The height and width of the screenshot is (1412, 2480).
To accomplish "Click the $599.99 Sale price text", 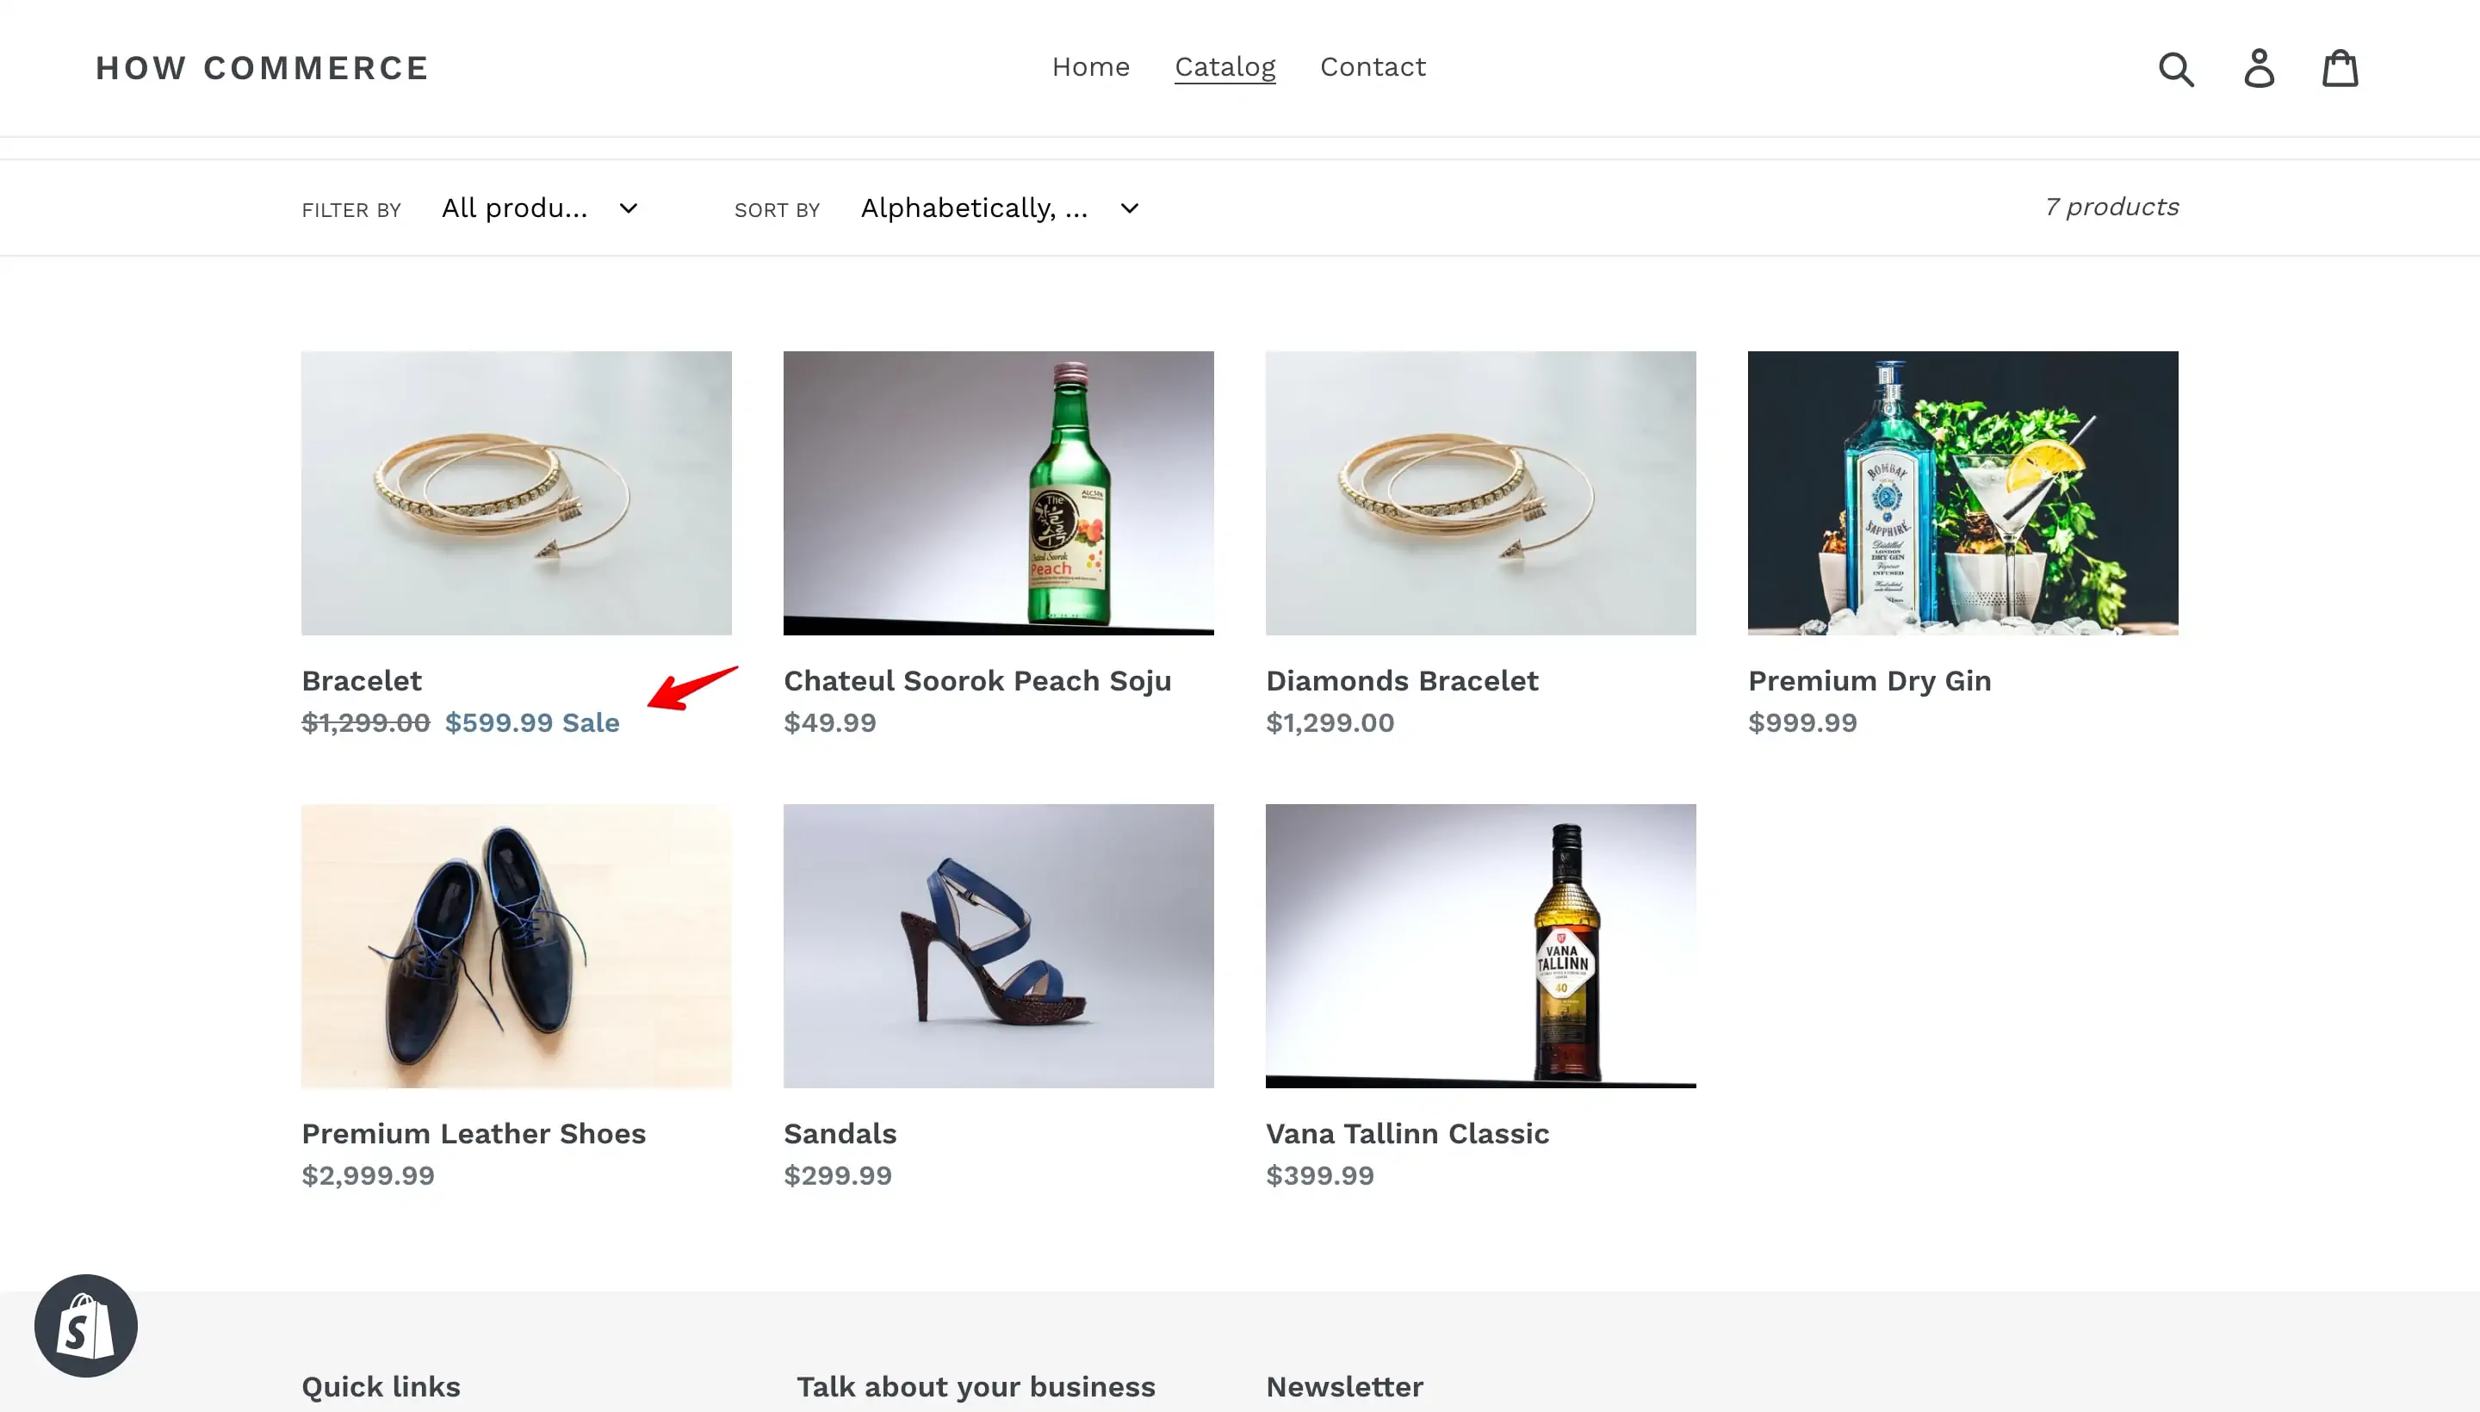I will pyautogui.click(x=531, y=722).
